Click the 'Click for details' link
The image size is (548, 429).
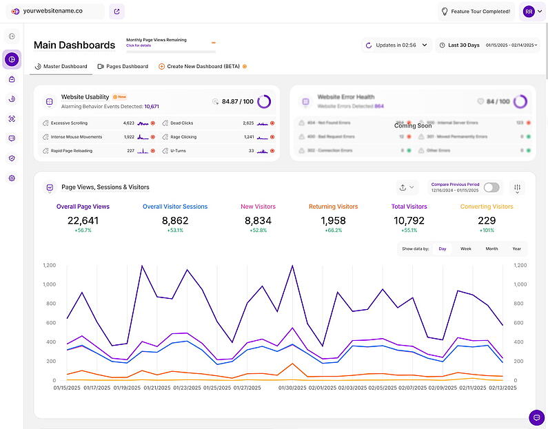click(x=139, y=45)
